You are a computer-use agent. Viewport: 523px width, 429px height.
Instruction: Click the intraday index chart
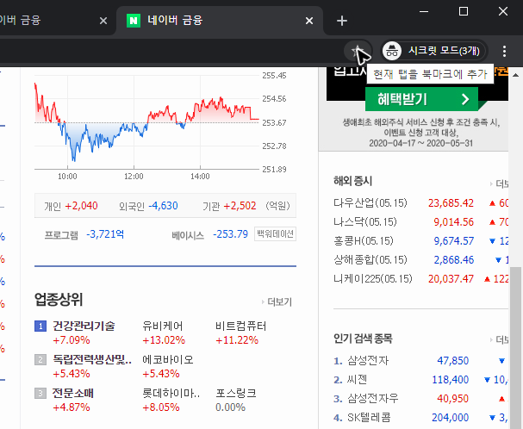tap(146, 122)
